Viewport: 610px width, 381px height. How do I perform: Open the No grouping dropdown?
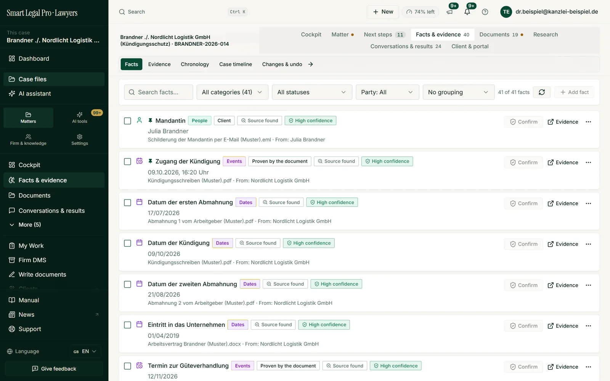coord(458,92)
